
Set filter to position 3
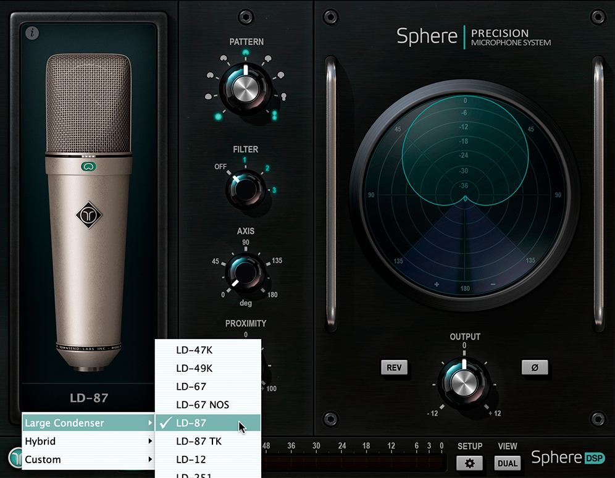click(274, 190)
